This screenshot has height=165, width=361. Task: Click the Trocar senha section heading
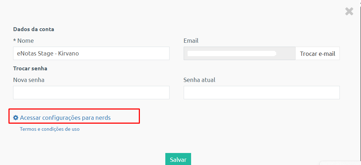click(30, 68)
